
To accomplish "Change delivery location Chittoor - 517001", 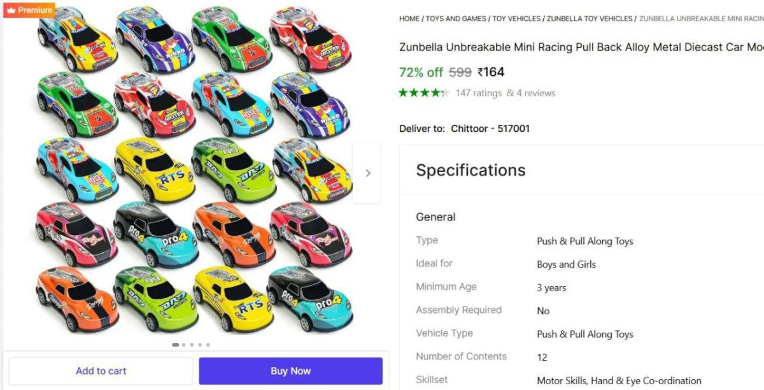I will tap(490, 129).
